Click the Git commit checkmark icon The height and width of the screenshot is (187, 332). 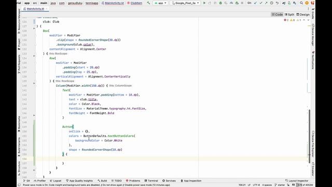point(261,3)
